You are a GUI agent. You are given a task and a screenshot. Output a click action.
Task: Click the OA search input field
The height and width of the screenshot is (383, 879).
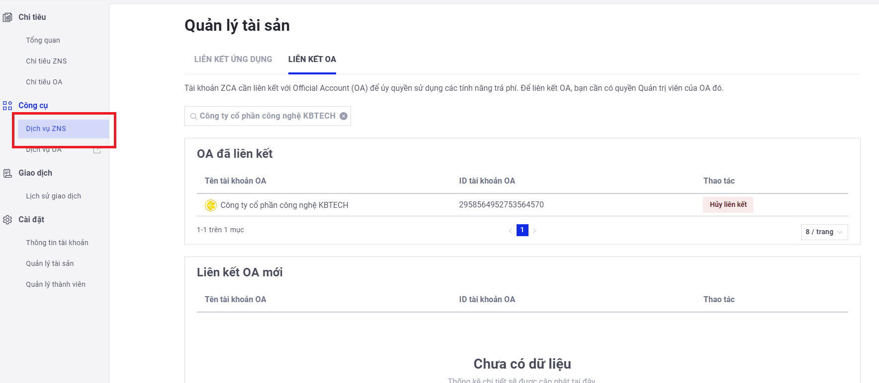pos(267,116)
